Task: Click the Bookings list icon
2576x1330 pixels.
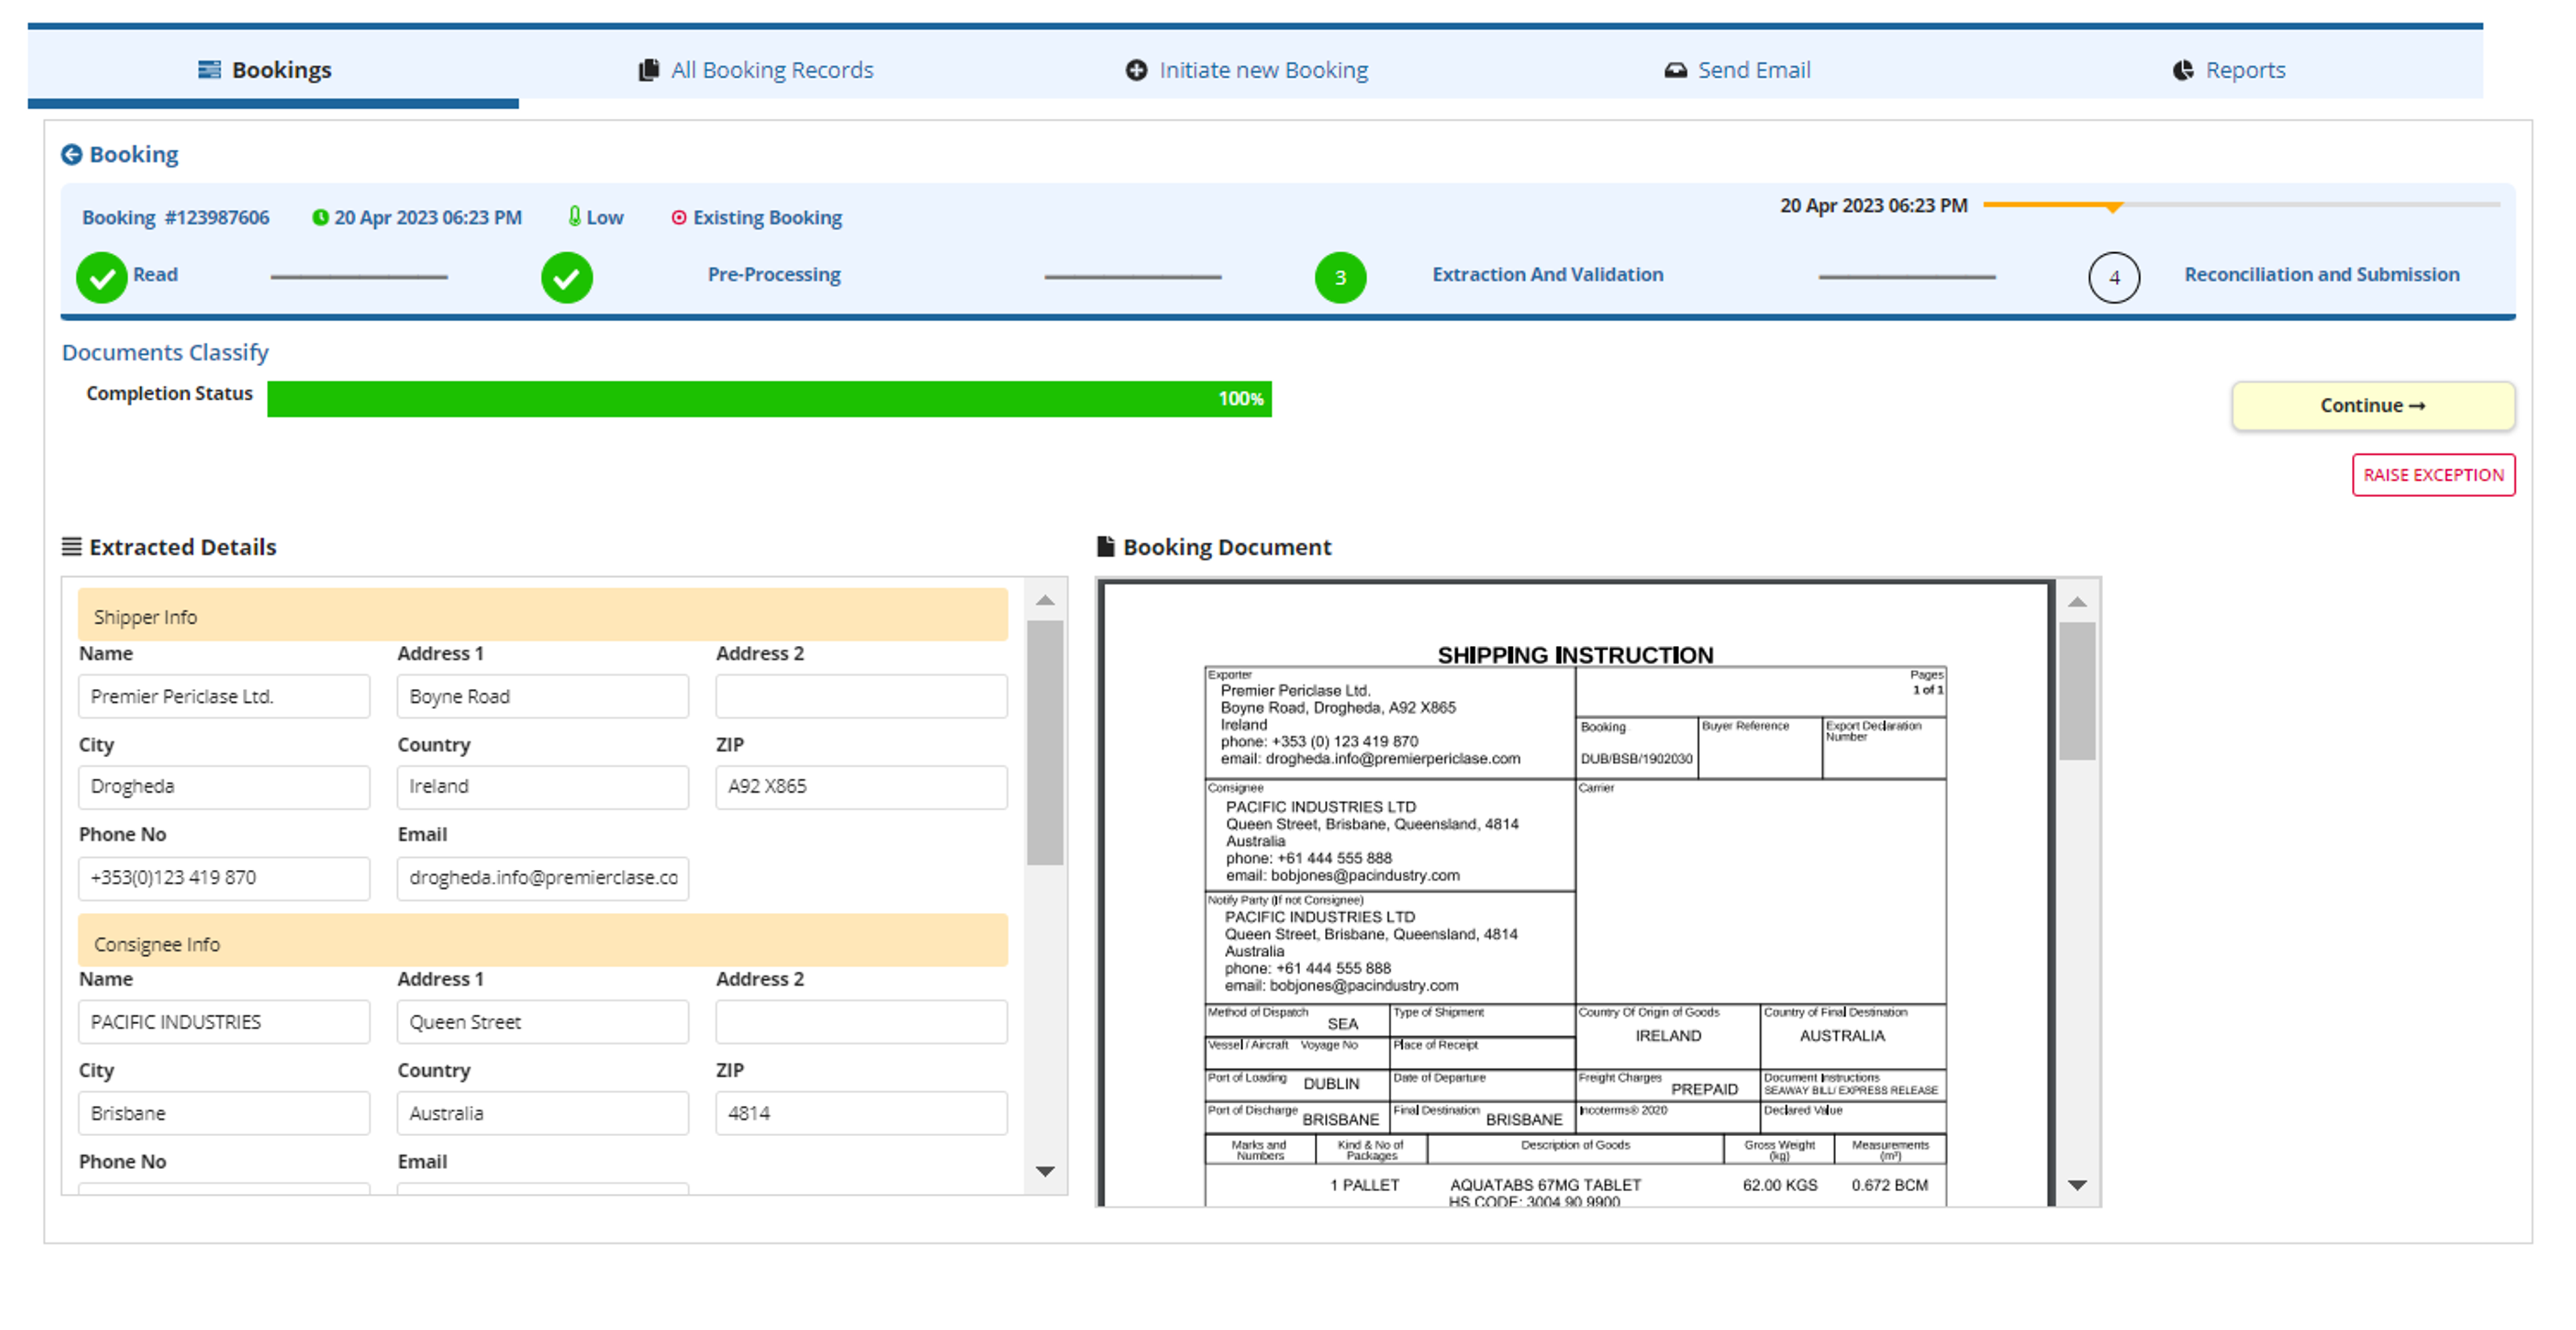Action: point(209,69)
